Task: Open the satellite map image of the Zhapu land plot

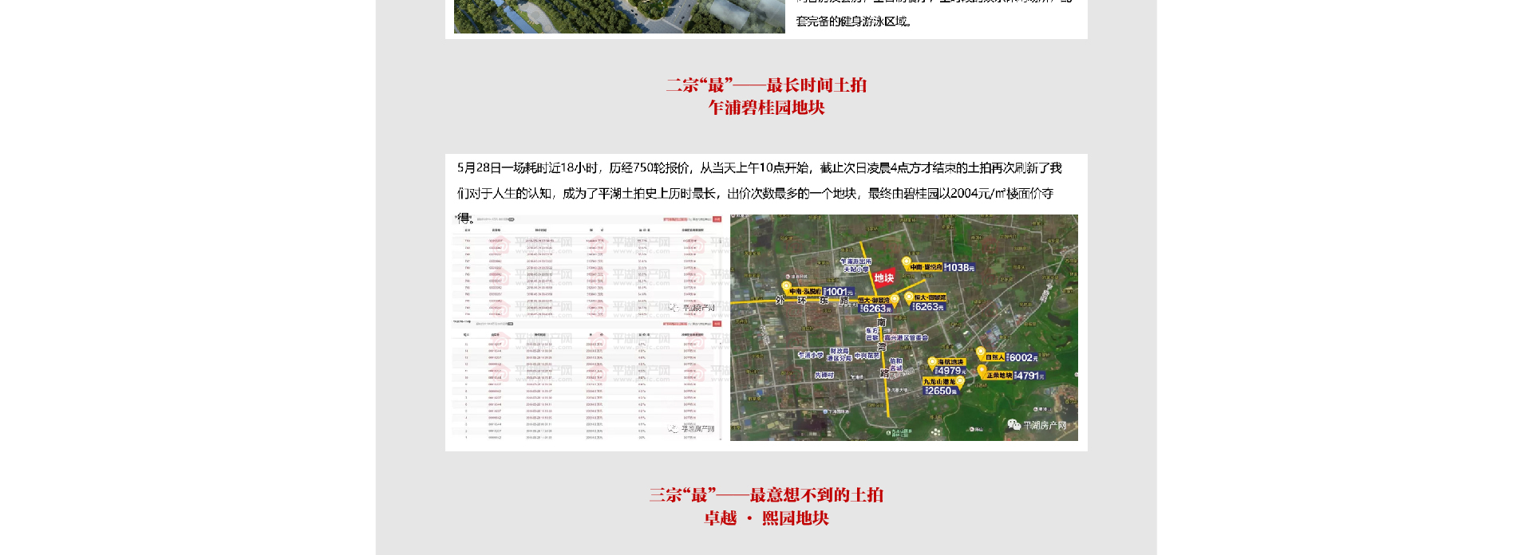Action: (904, 328)
